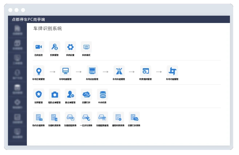This screenshot has height=155, width=239.
Task: Open 系统设置 gear icon
Action: coord(70,47)
